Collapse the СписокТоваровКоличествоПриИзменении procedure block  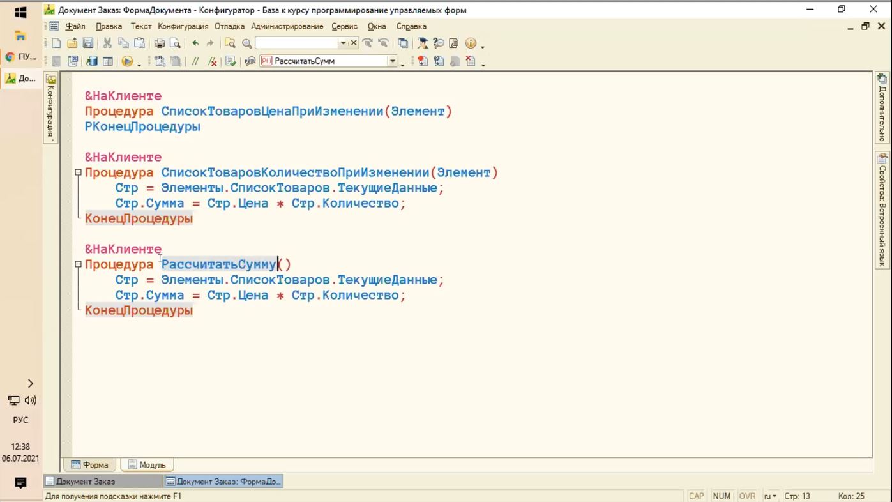click(x=78, y=172)
